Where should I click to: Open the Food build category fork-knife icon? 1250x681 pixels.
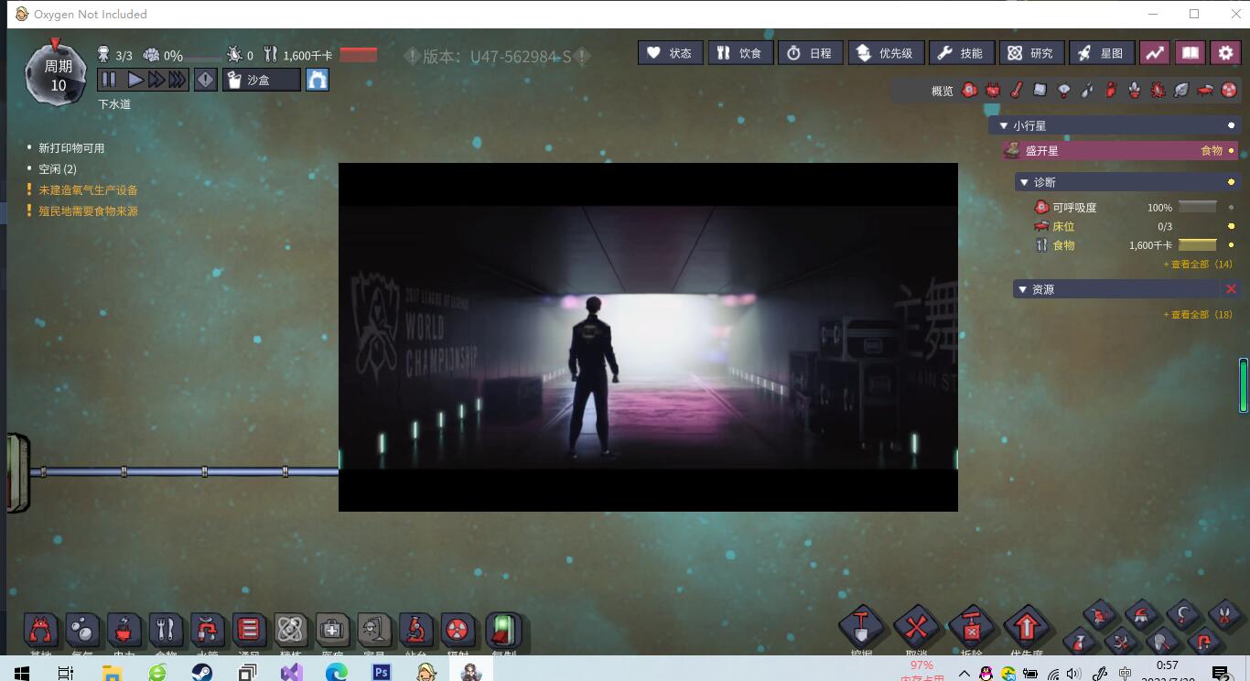pos(166,631)
